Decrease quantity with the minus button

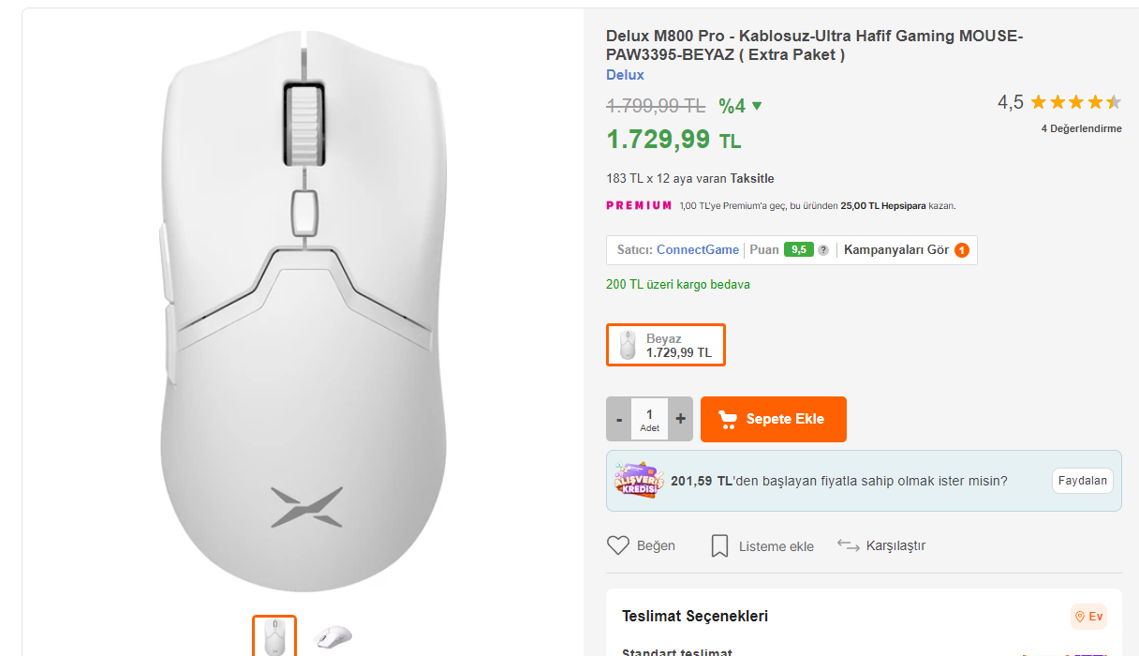click(x=619, y=419)
